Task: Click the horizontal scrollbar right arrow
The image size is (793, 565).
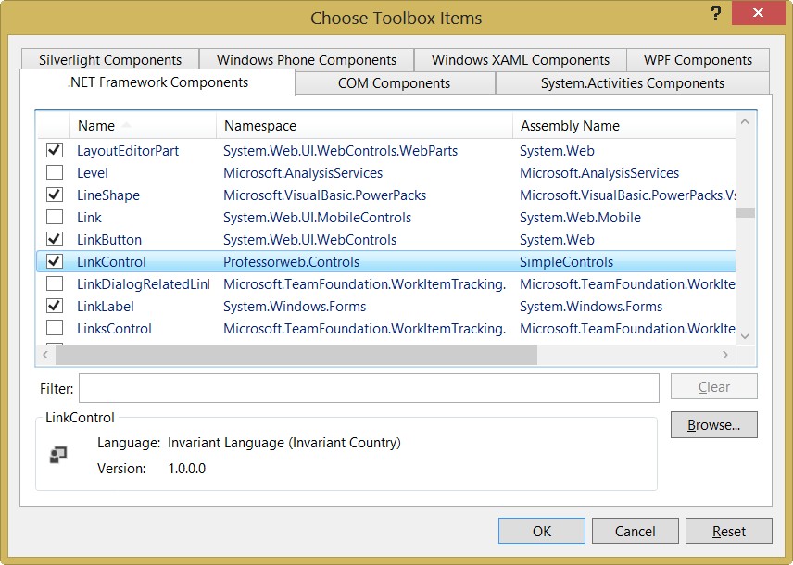Action: tap(725, 355)
